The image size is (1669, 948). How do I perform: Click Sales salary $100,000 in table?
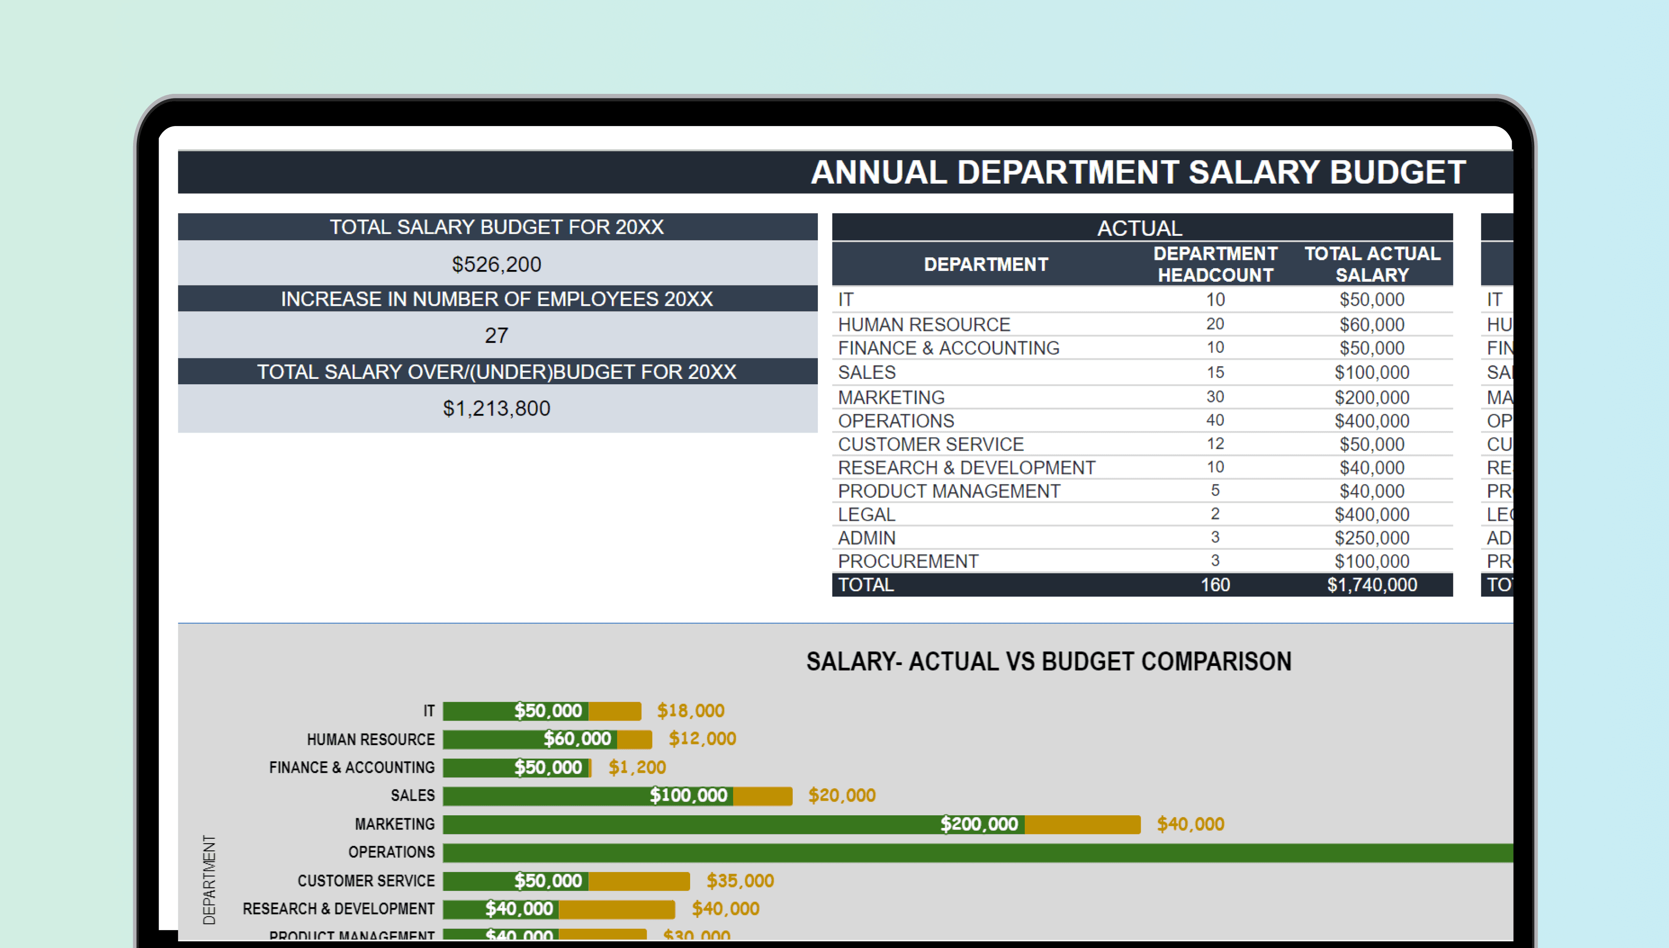tap(1372, 373)
